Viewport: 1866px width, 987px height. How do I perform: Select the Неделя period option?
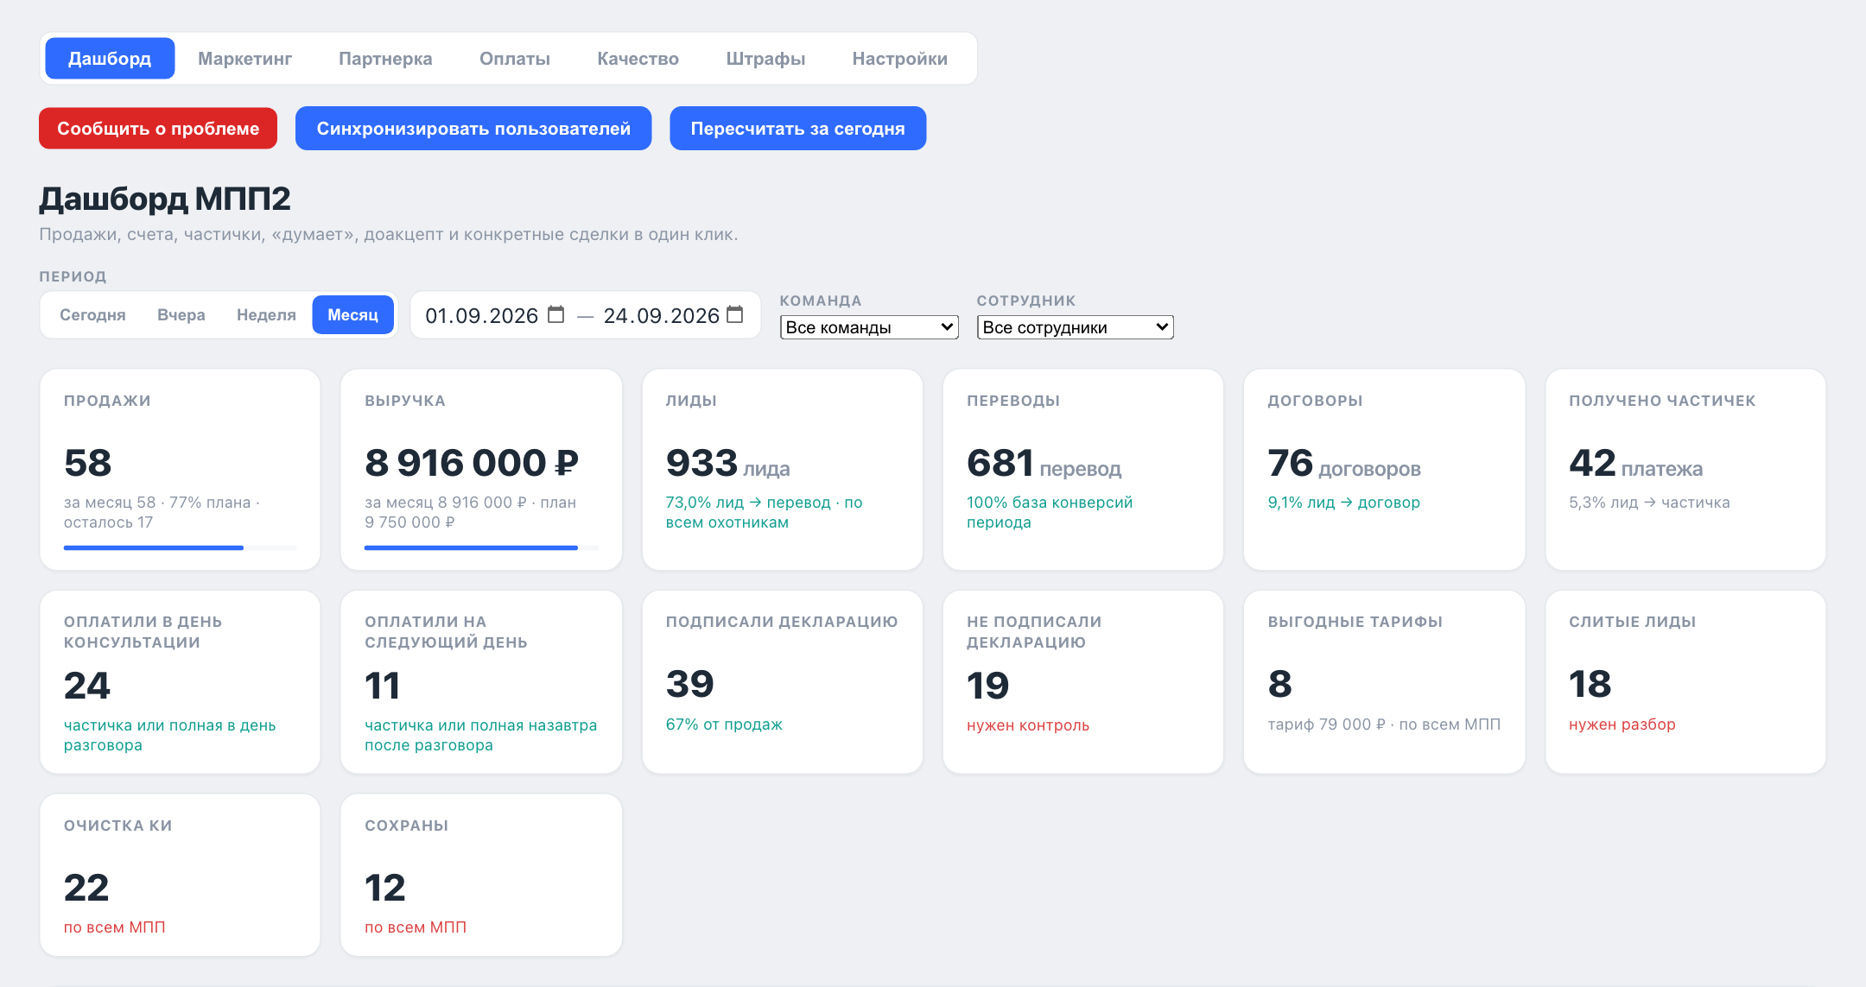266,315
